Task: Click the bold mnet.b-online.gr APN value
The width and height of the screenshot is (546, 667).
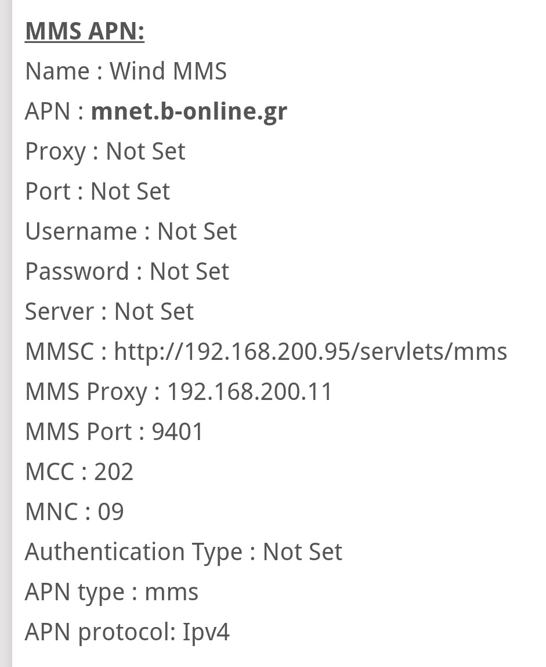Action: click(189, 111)
